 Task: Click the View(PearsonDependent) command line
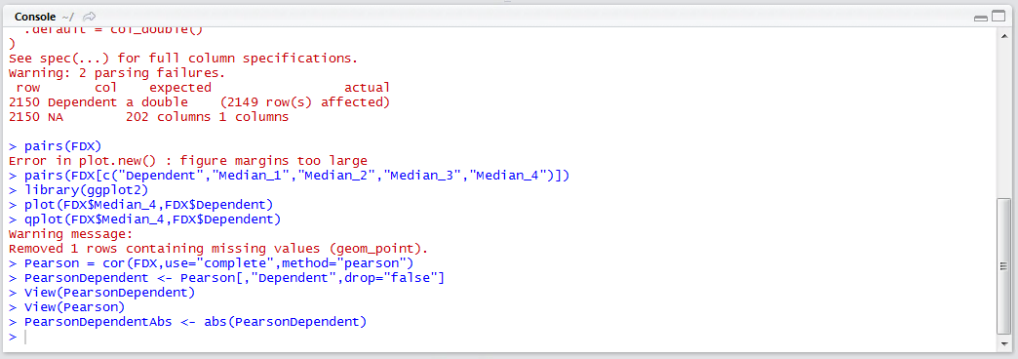coord(109,293)
